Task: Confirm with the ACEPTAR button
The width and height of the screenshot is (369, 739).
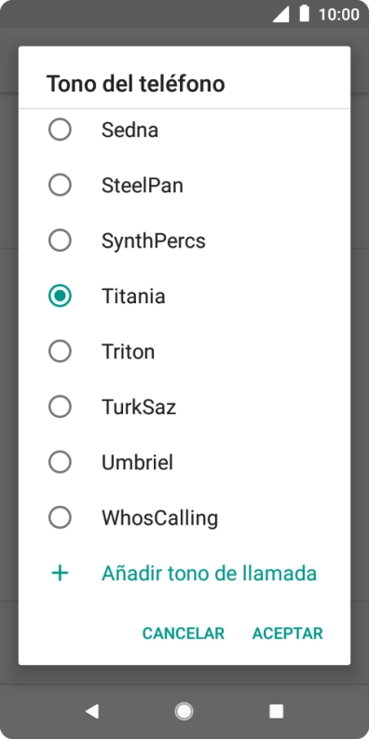Action: tap(288, 634)
